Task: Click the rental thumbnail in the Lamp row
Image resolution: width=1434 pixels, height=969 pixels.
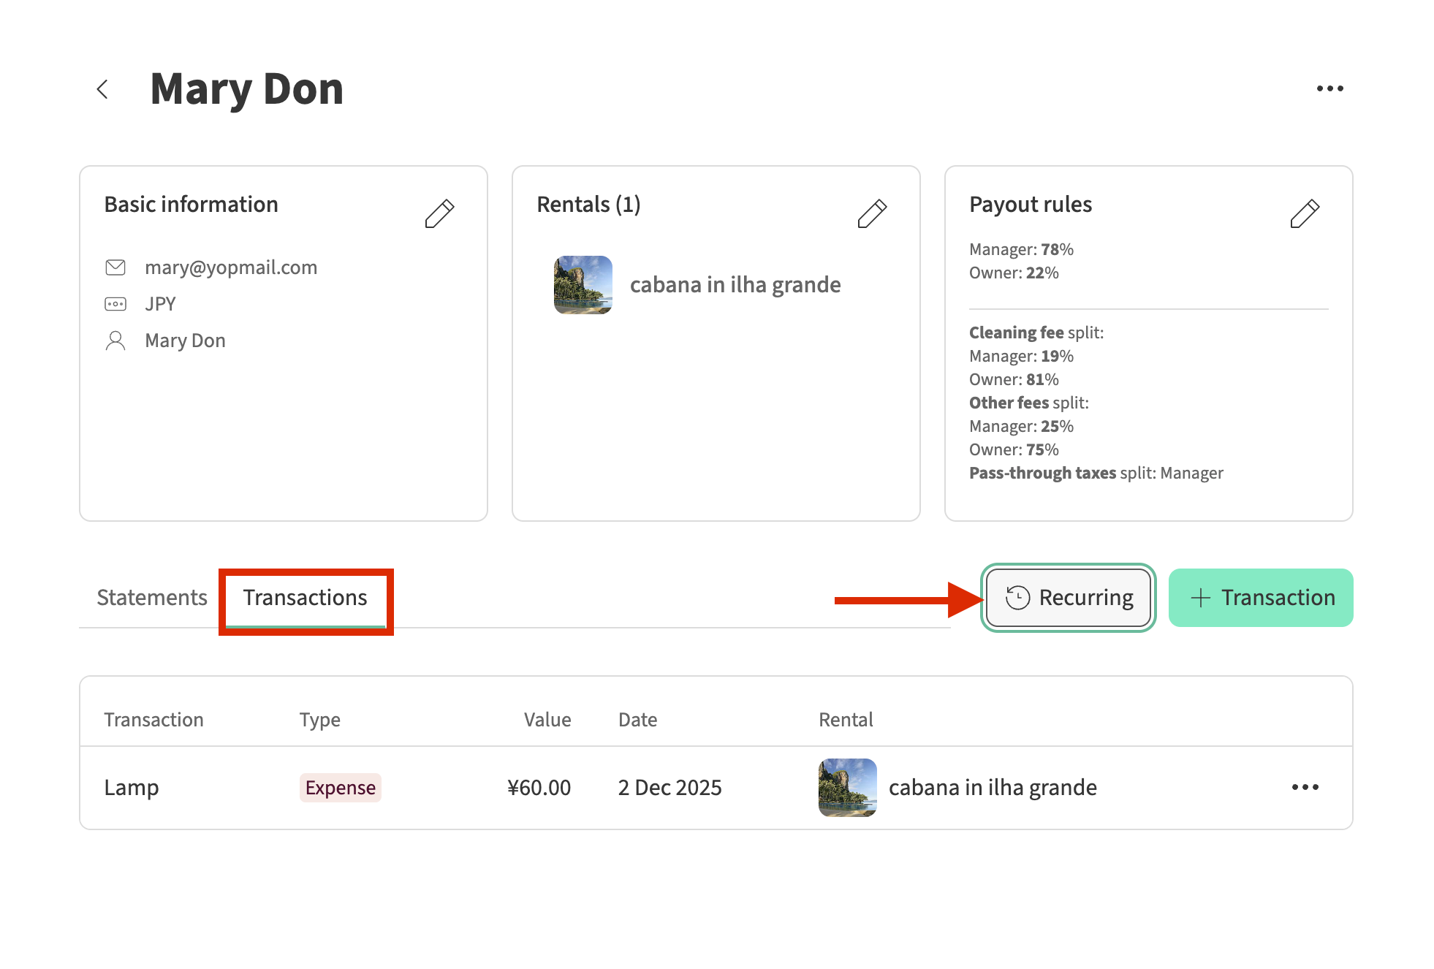Action: click(x=847, y=788)
